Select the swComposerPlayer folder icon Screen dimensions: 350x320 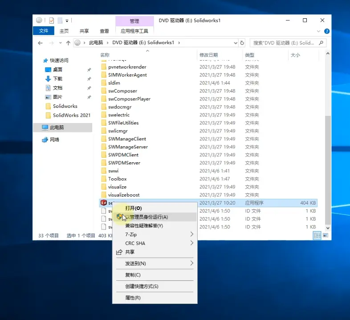click(104, 99)
